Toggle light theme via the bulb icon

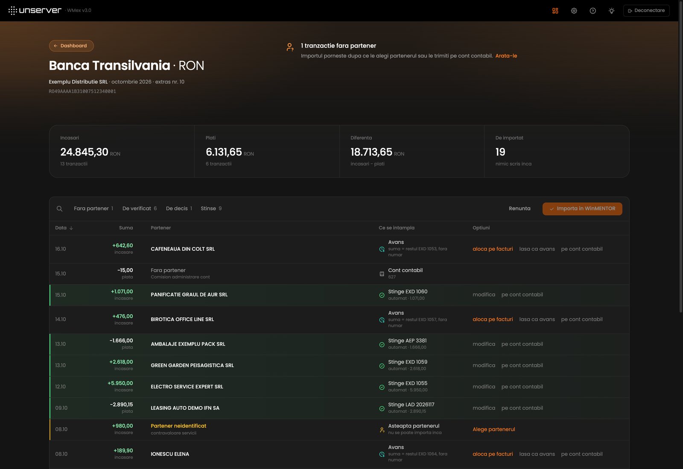tap(611, 11)
